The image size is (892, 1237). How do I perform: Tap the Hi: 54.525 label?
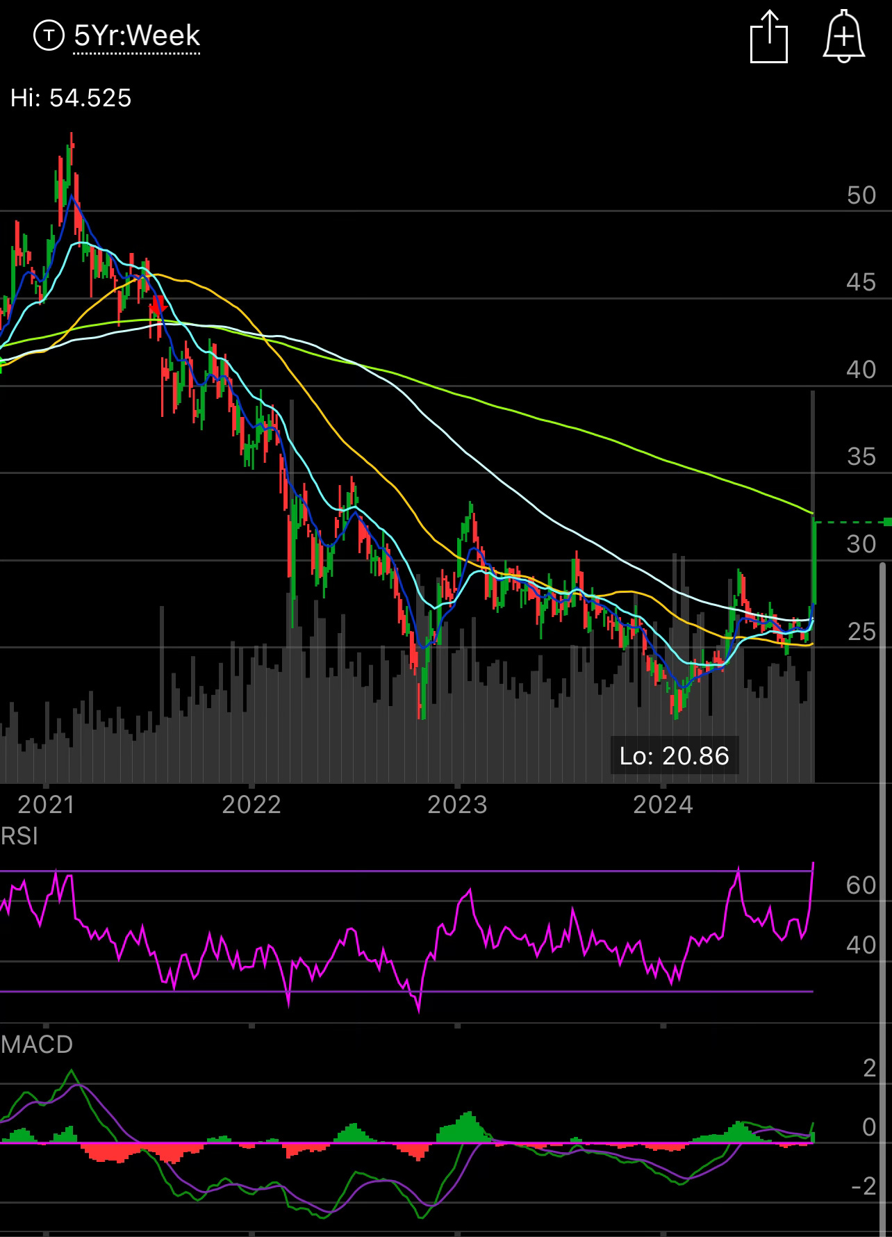[x=71, y=98]
